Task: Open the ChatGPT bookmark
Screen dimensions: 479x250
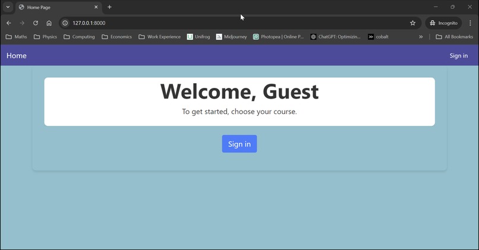Action: click(x=335, y=37)
